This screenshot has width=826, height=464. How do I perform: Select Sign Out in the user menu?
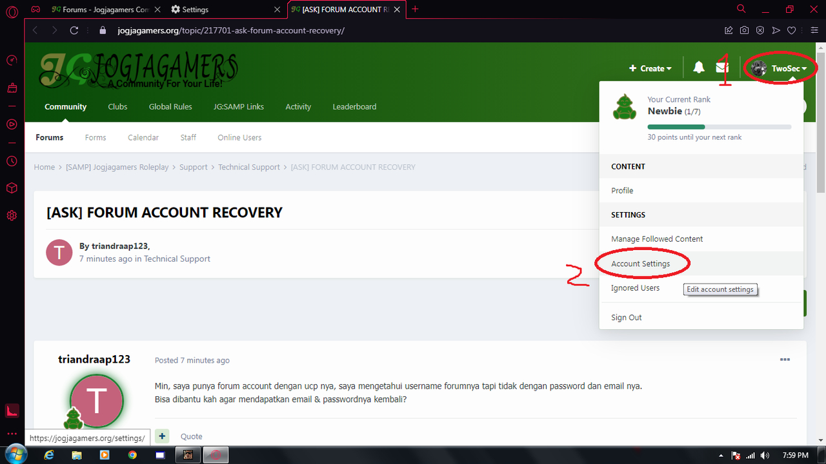coord(701,317)
